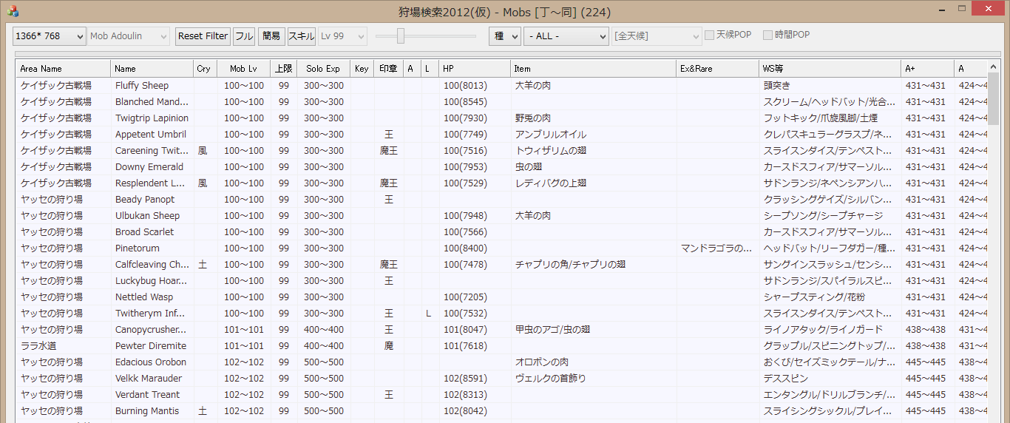Select the Calfcleaving Ch... cell
The width and height of the screenshot is (1010, 423).
152,265
